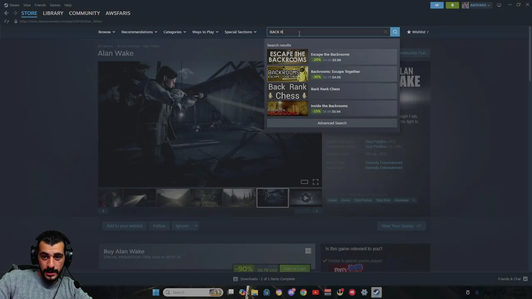Image resolution: width=532 pixels, height=299 pixels.
Task: Click the Windows taskbar search box
Action: pos(193,292)
